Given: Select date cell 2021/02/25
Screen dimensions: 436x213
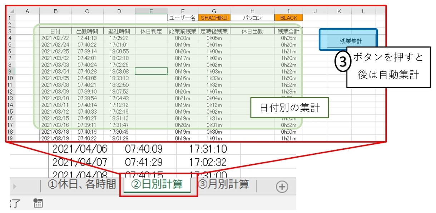Looking at the screenshot, I should coord(55,51).
